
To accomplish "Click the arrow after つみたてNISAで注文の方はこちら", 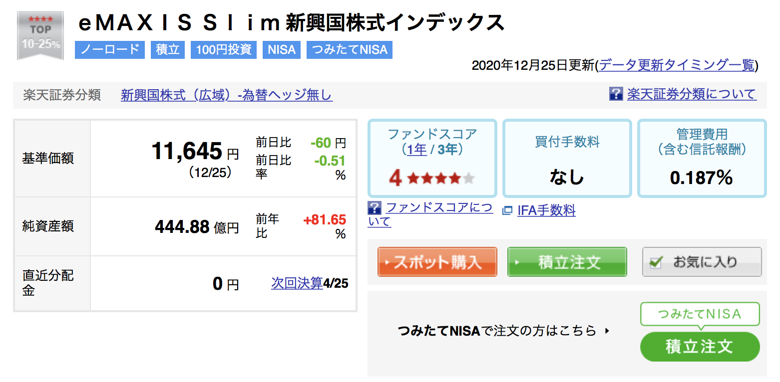I will coord(607,330).
